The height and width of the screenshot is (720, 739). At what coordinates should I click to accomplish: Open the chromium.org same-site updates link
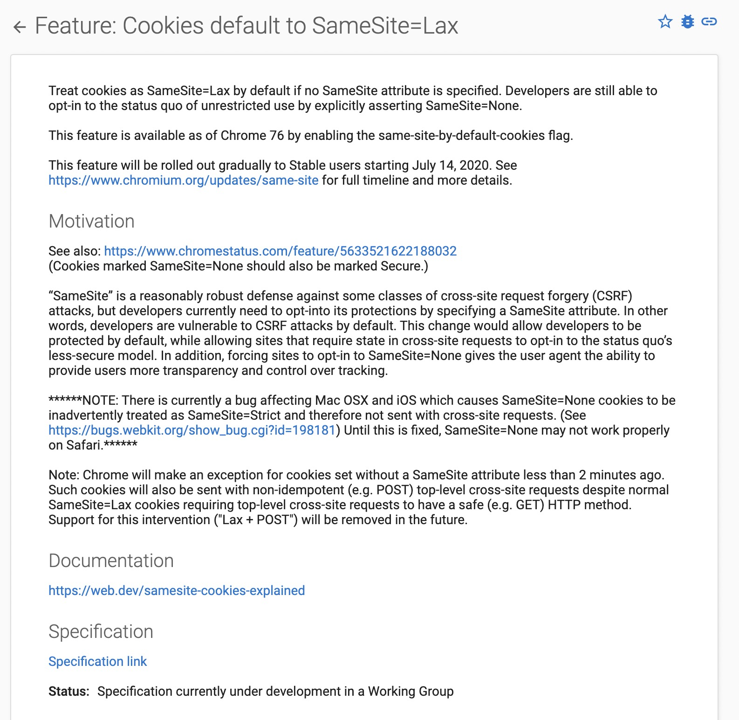184,180
